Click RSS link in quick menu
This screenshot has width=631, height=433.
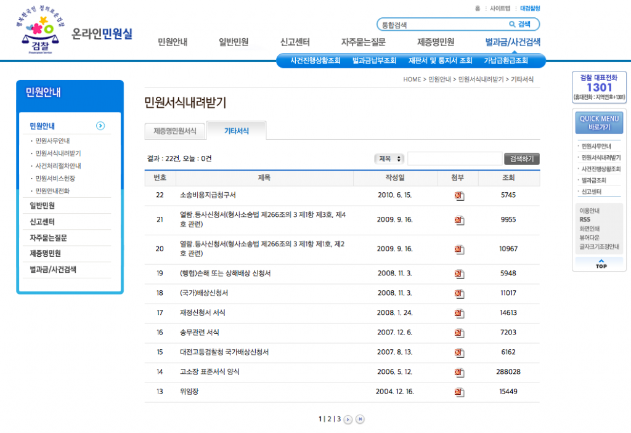coord(585,219)
